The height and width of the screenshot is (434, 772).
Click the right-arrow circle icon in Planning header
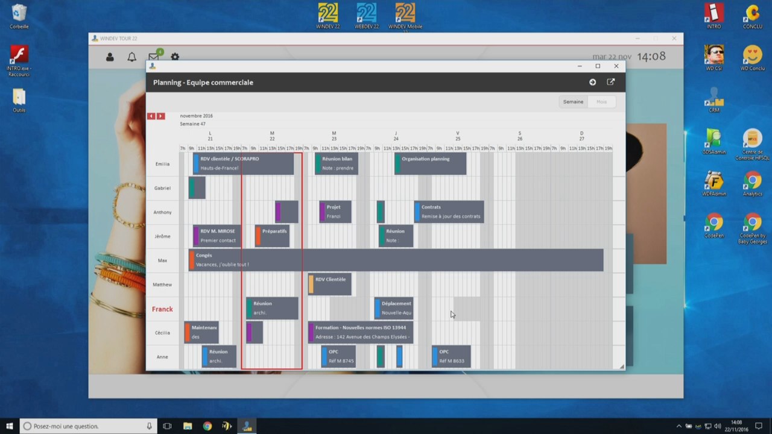(592, 82)
